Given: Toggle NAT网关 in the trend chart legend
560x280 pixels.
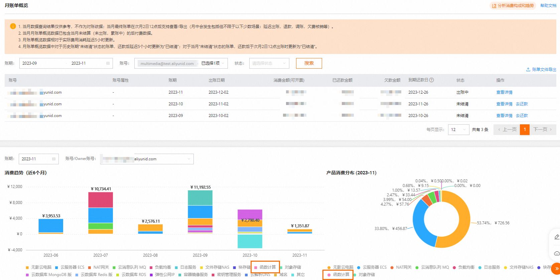Looking at the screenshot, I should 99,267.
